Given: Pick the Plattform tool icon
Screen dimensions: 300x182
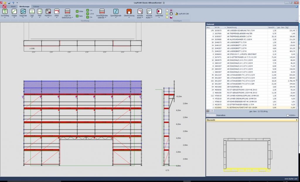Looking at the screenshot, I should coord(48,11).
